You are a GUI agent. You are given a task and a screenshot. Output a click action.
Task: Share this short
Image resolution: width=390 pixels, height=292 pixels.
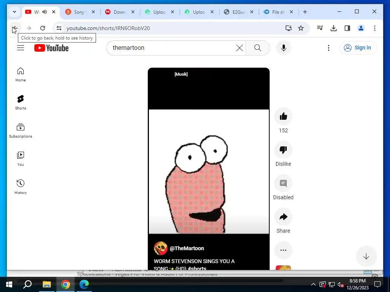point(283,217)
